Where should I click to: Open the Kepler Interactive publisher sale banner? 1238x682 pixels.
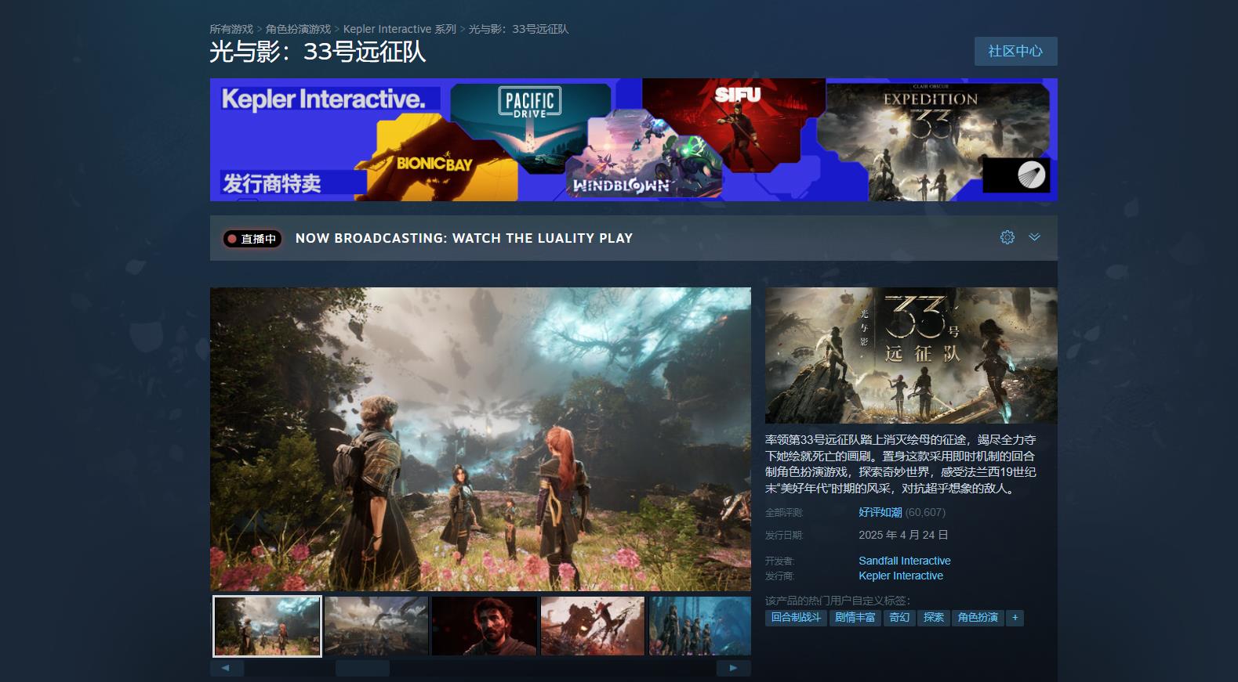pyautogui.click(x=634, y=139)
